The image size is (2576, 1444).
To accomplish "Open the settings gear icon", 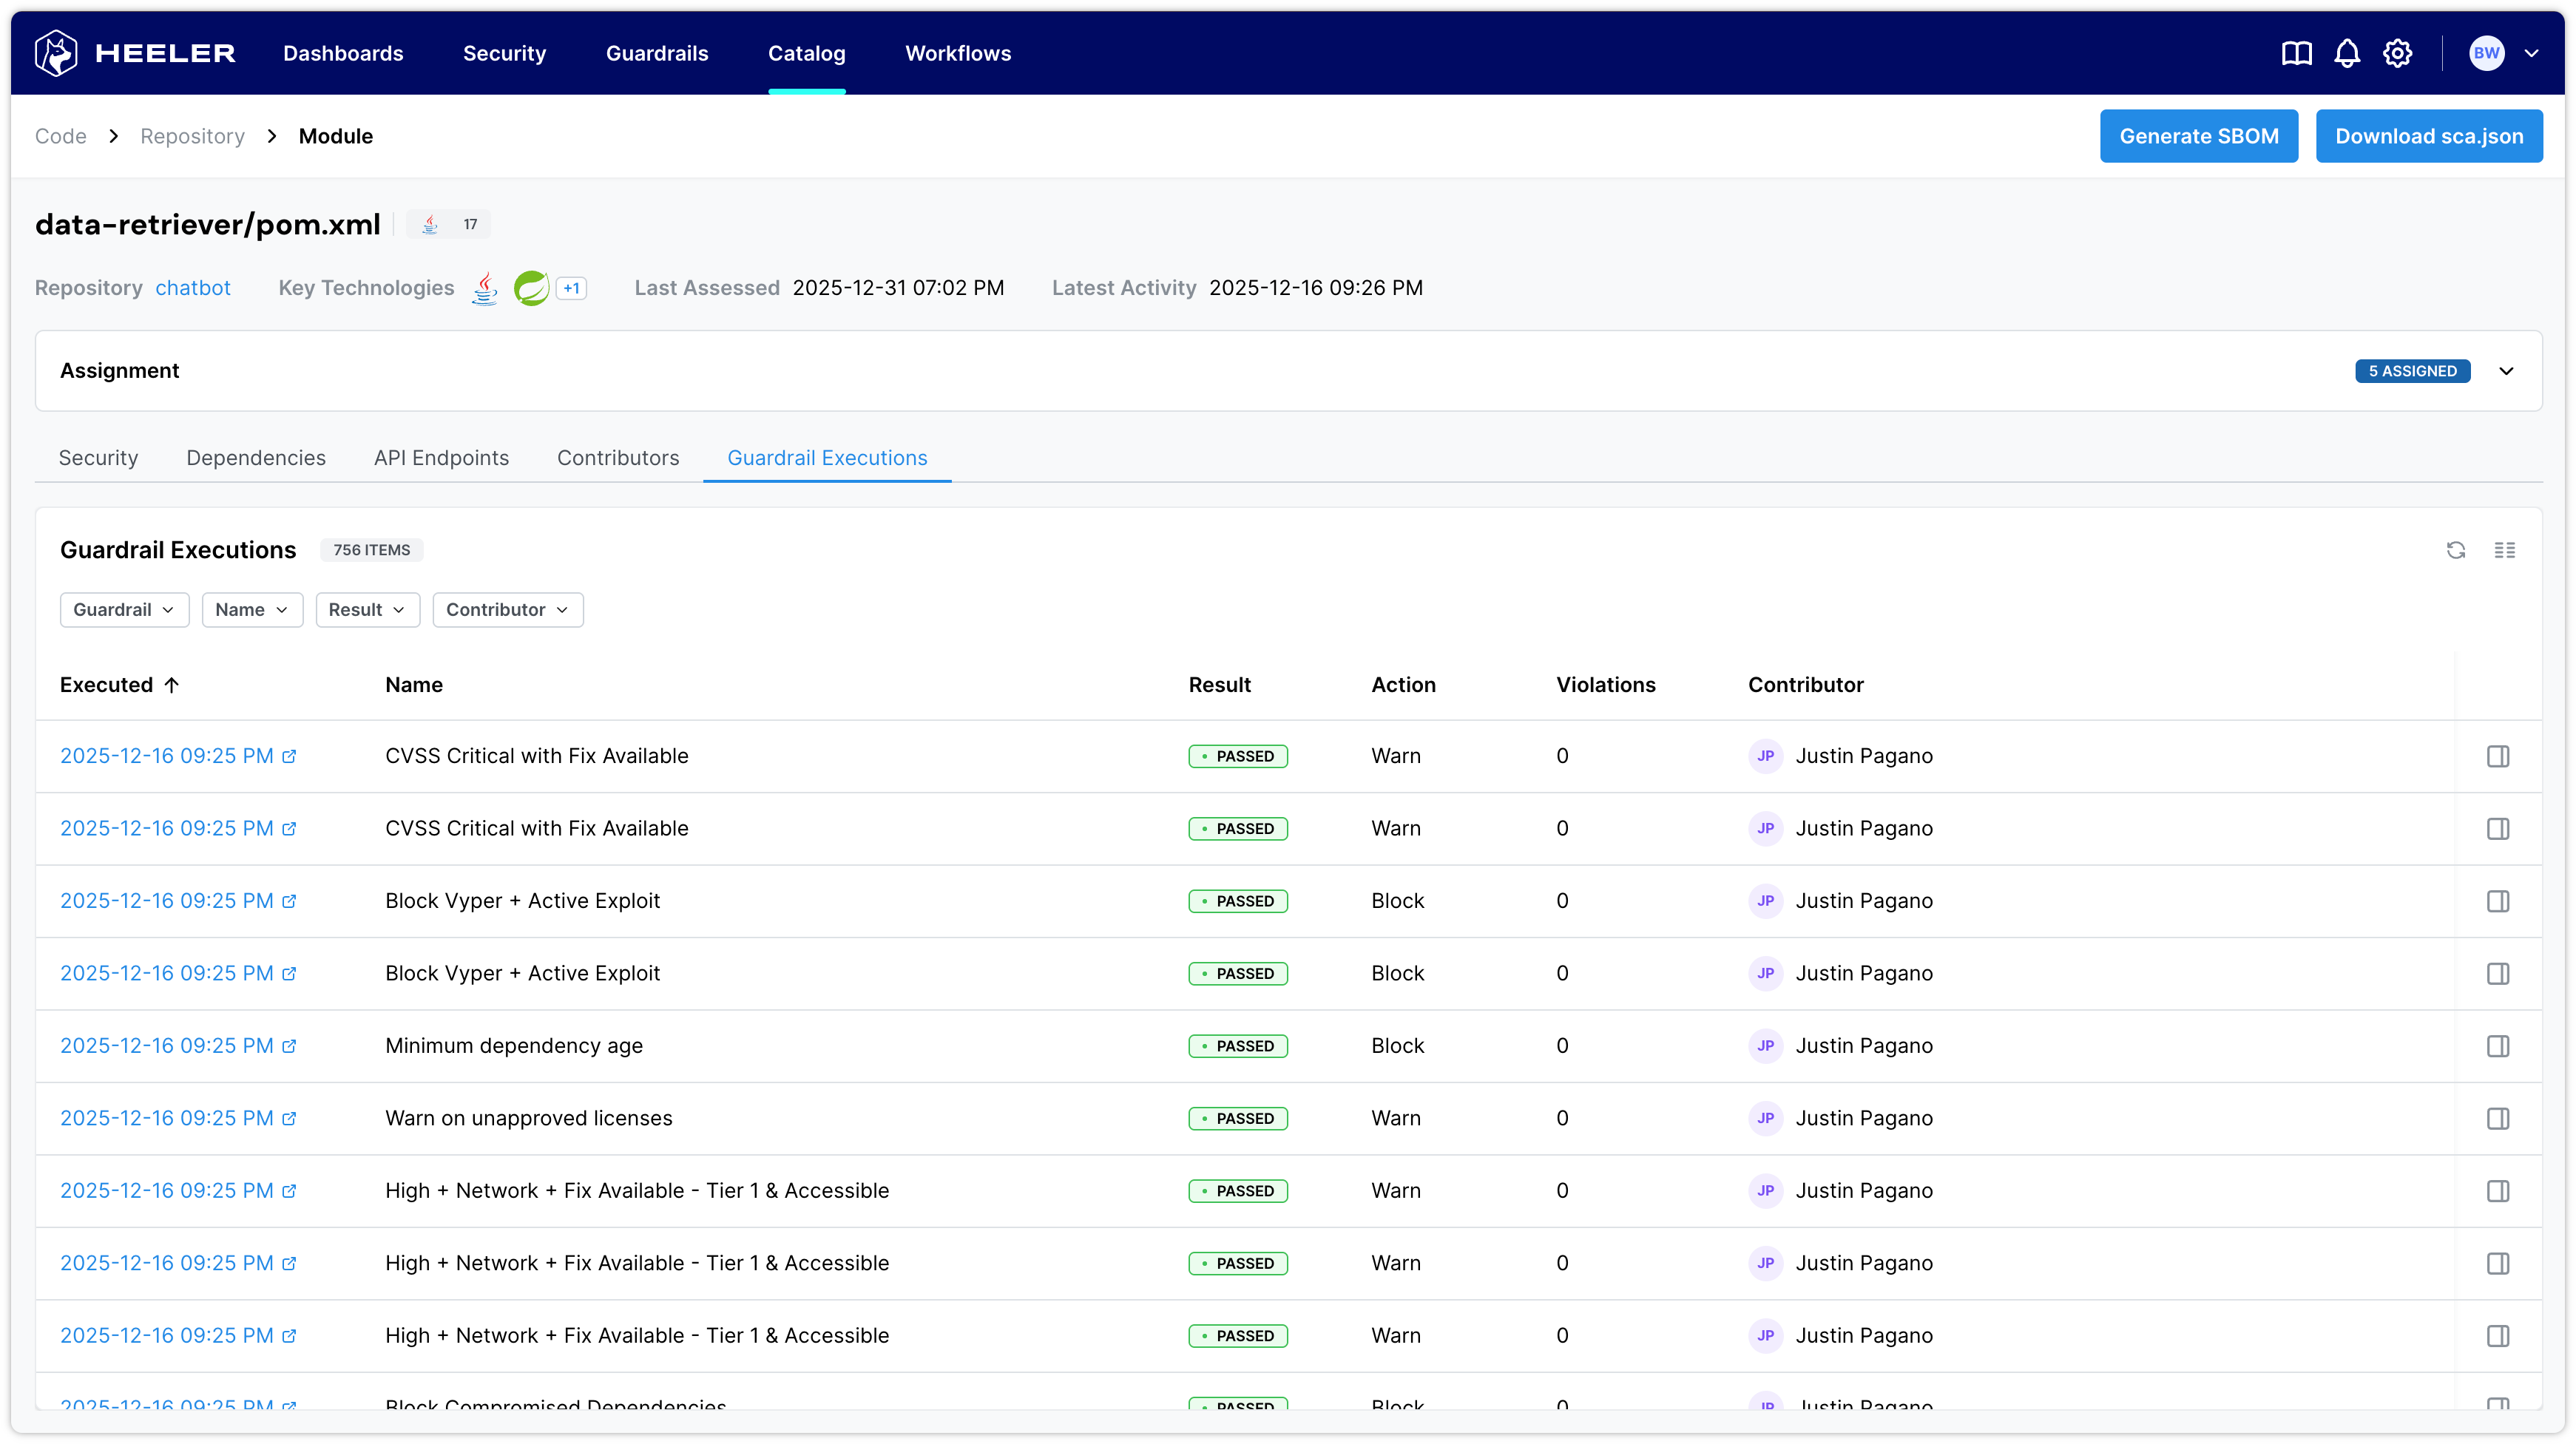I will pos(2397,53).
